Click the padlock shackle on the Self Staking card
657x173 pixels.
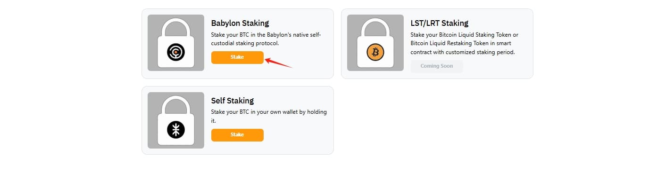coord(176,105)
